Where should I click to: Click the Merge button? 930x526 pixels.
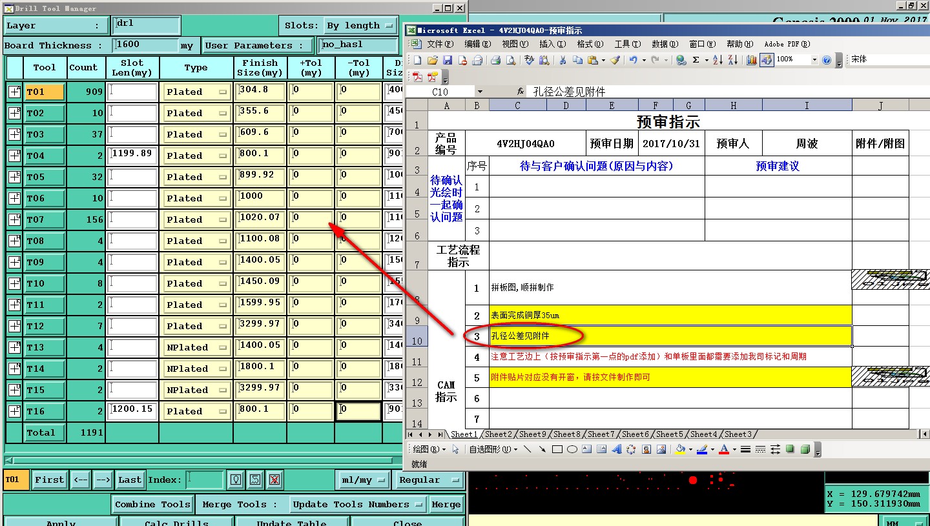pyautogui.click(x=446, y=505)
